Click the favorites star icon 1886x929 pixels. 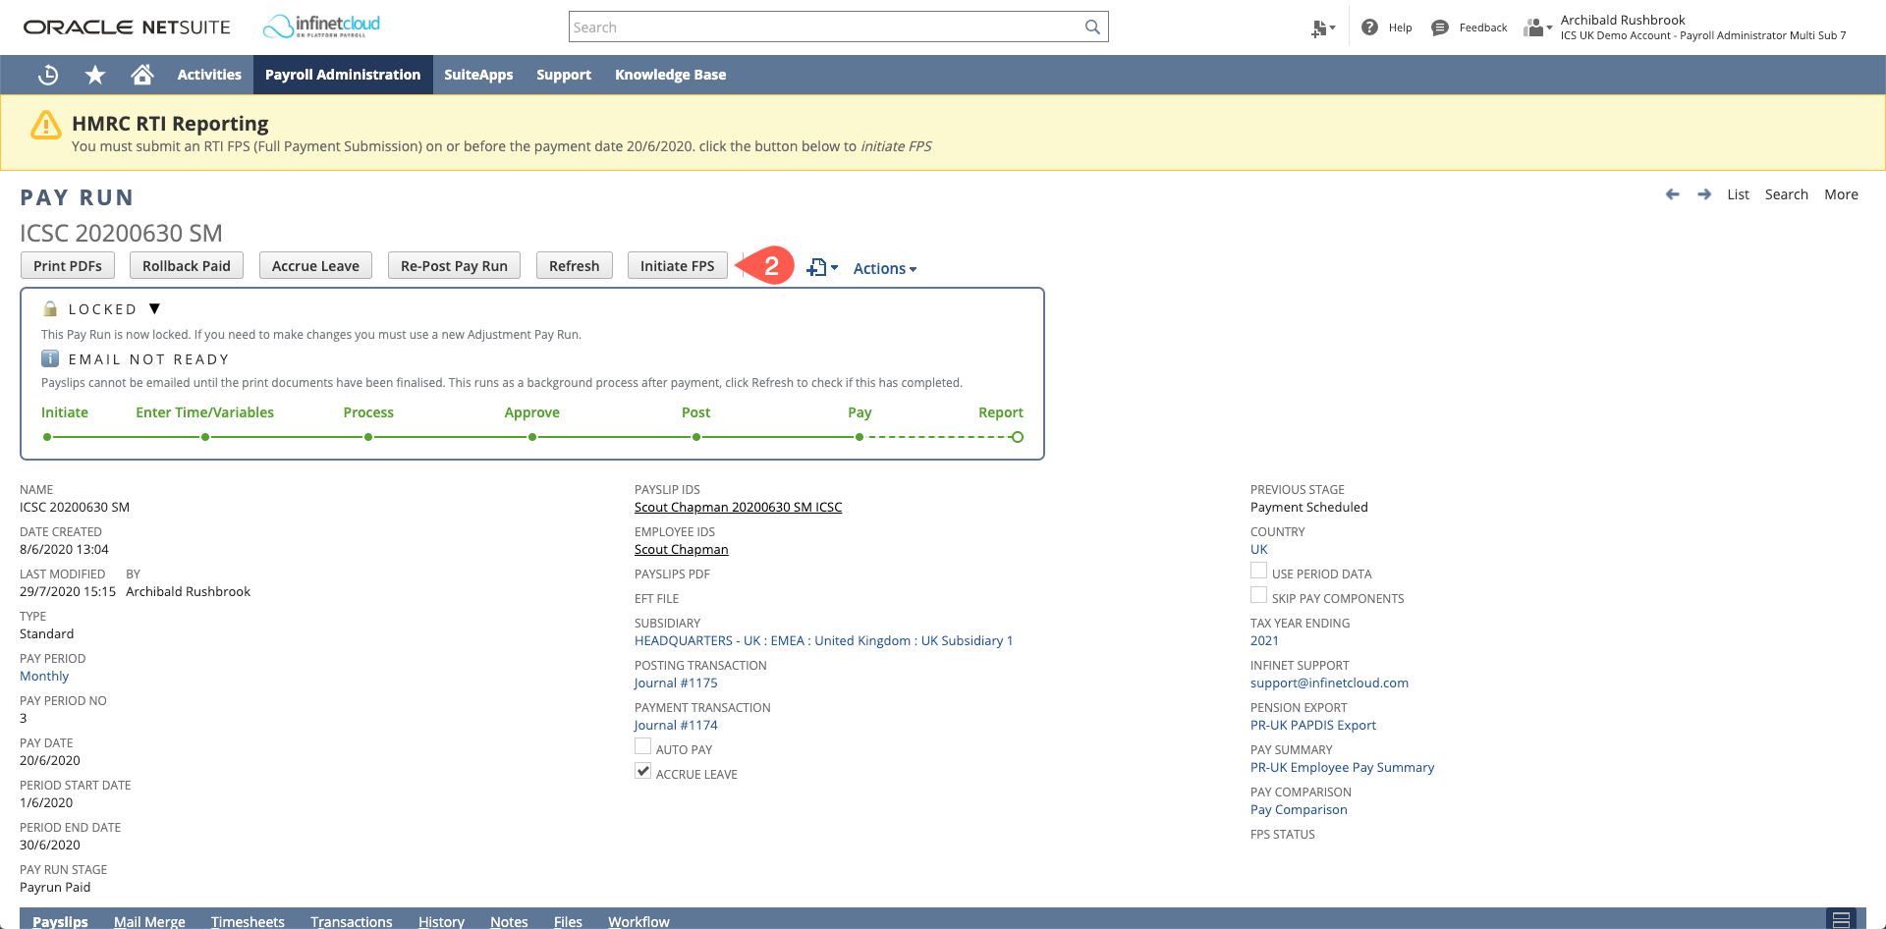coord(94,75)
